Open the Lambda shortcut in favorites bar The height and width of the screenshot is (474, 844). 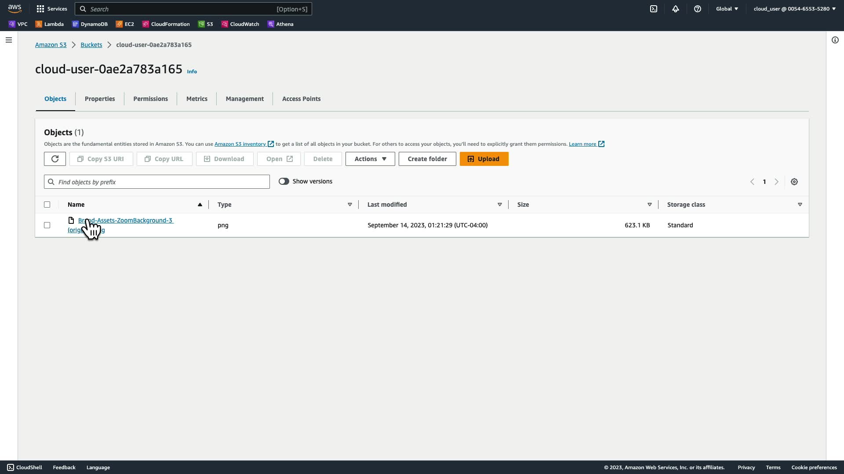(x=50, y=24)
